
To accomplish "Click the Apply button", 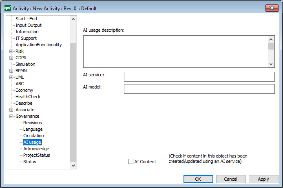I will 263,179.
